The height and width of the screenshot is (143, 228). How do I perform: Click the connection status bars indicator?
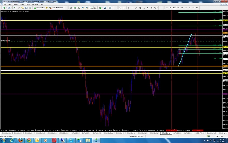pos(208,136)
